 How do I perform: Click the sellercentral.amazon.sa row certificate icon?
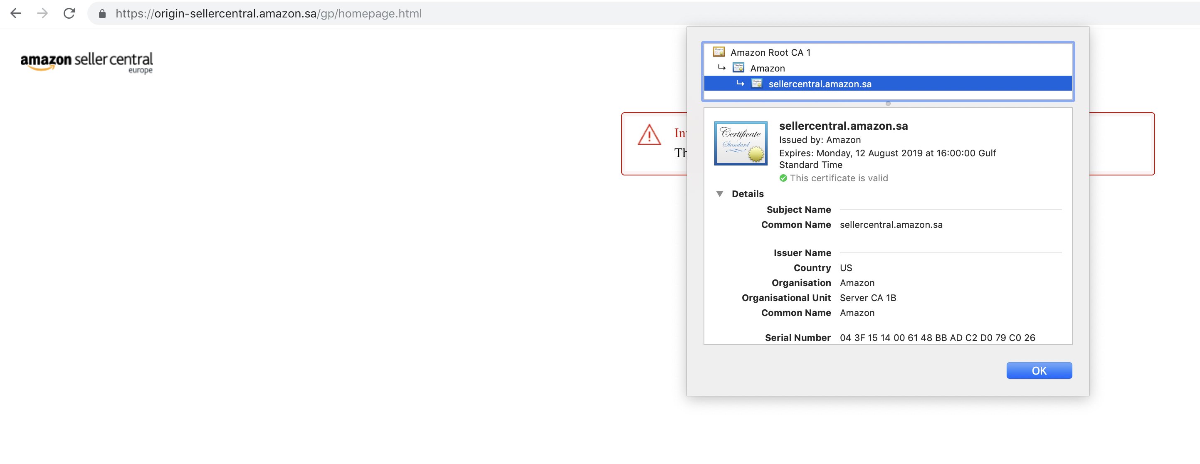[x=757, y=84]
